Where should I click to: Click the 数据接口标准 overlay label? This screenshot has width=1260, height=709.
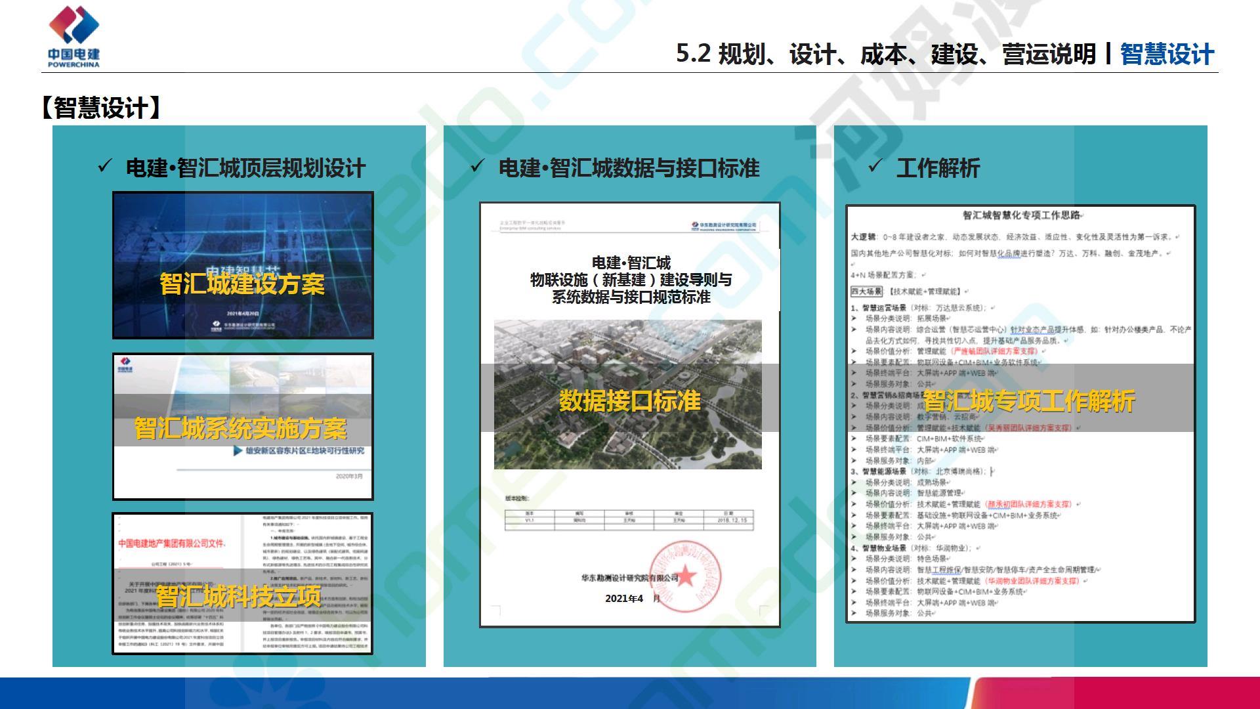pos(629,400)
